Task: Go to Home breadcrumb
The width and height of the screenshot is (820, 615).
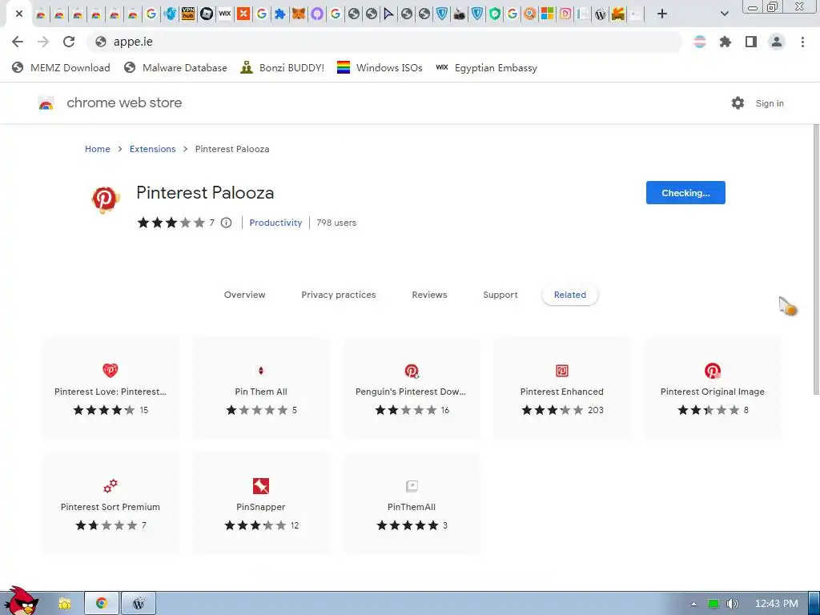Action: click(97, 149)
